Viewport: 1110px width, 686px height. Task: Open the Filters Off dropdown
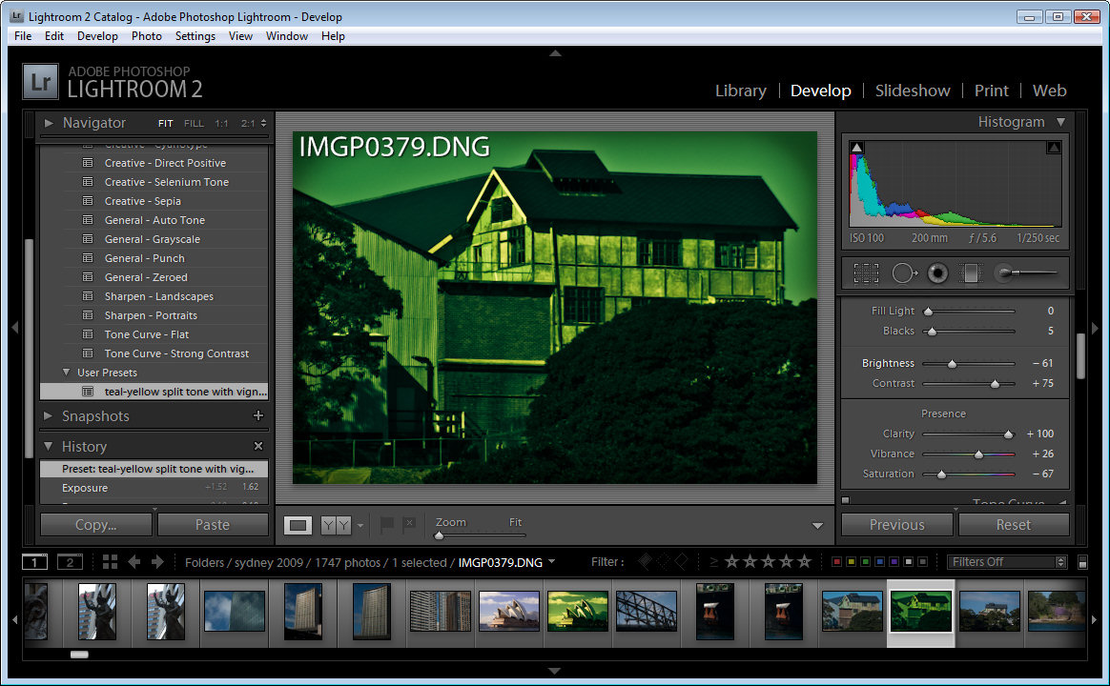pyautogui.click(x=1007, y=562)
